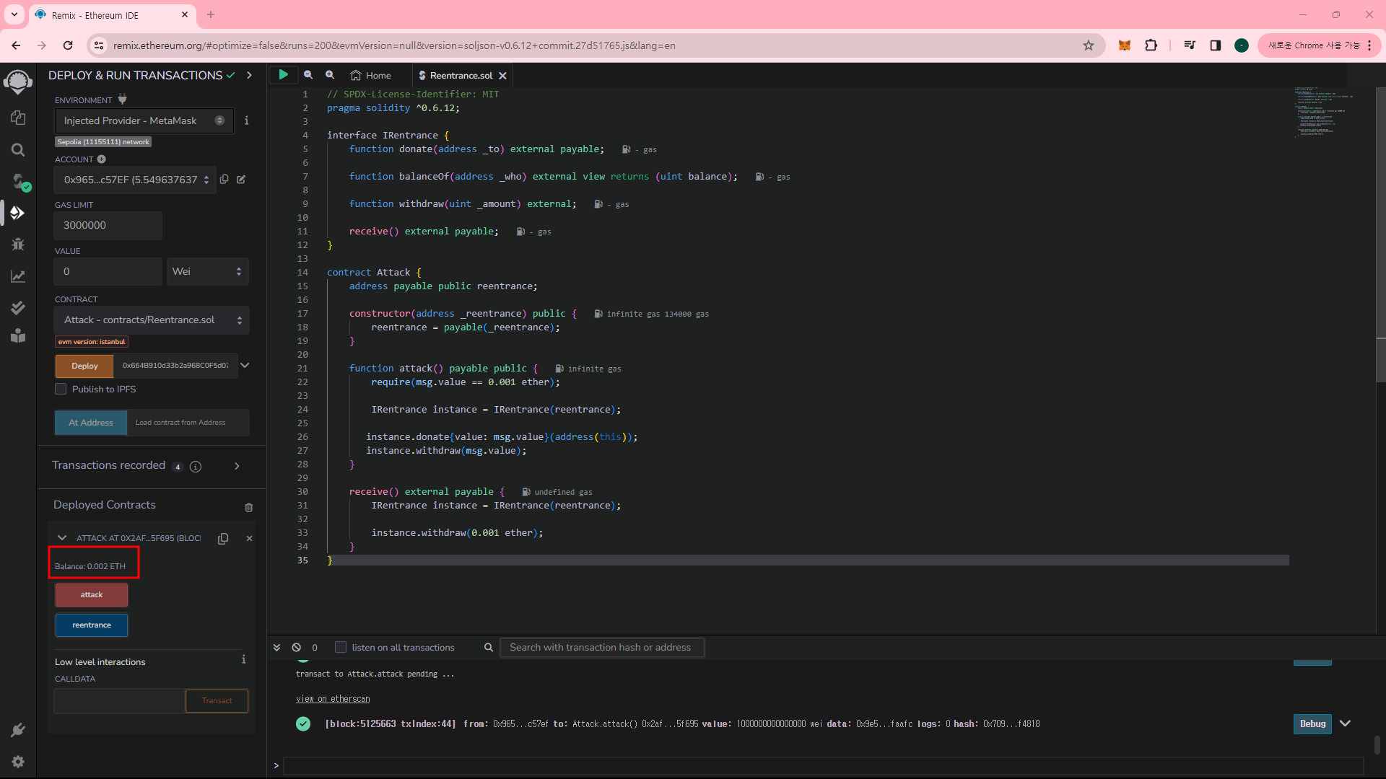Open the Learneth tutorials sidebar icon
Image resolution: width=1386 pixels, height=779 pixels.
click(18, 336)
